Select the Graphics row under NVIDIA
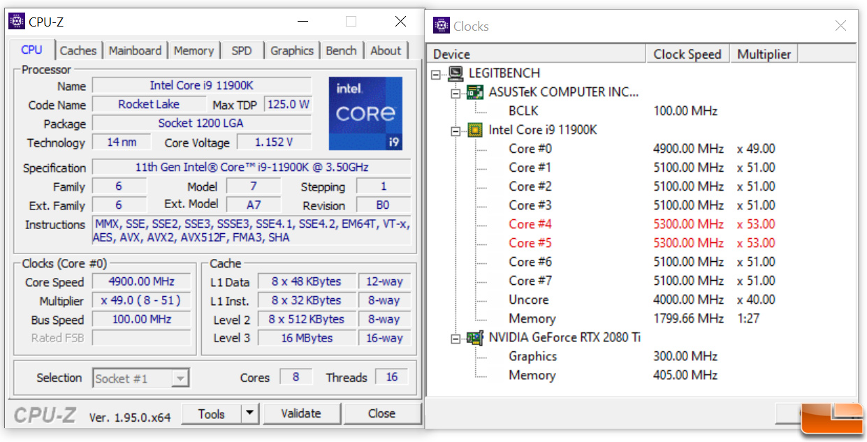The width and height of the screenshot is (867, 442). (532, 356)
